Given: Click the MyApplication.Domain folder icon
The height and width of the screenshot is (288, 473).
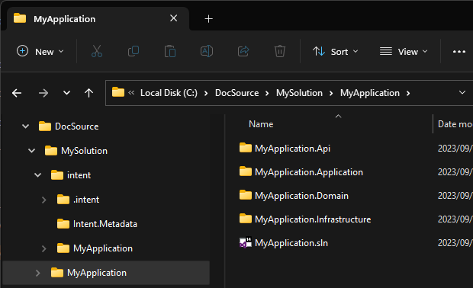Looking at the screenshot, I should pyautogui.click(x=246, y=195).
